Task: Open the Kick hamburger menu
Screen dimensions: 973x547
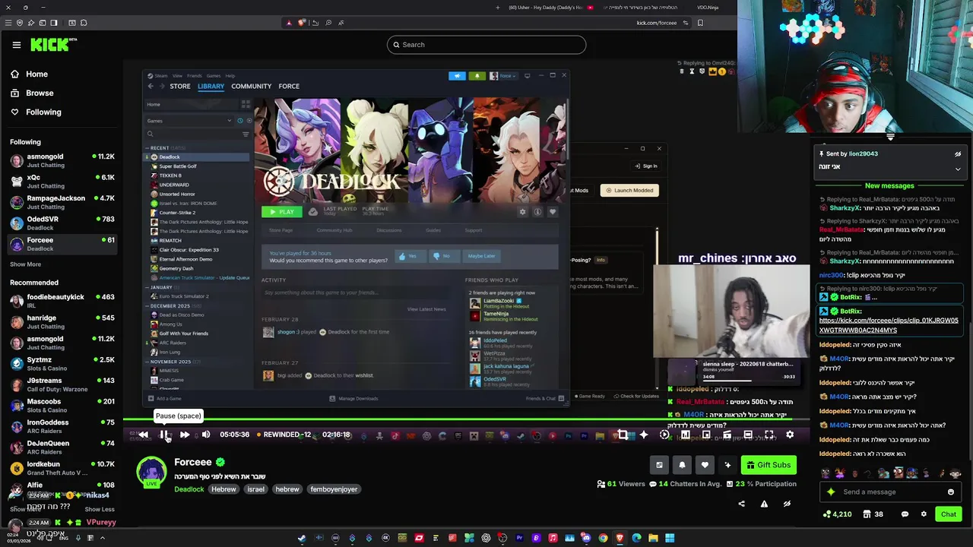Action: point(17,45)
